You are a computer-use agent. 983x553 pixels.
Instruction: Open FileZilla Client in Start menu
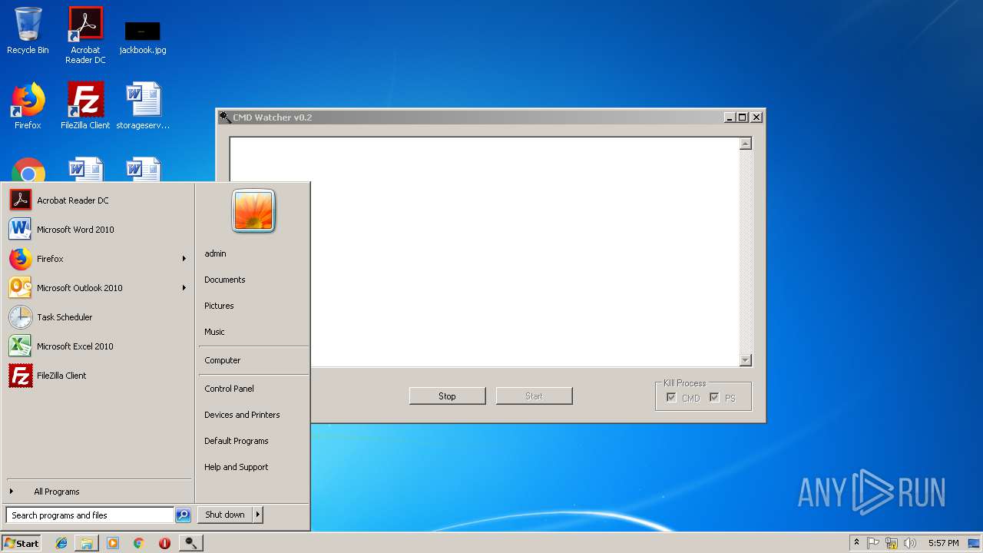pos(98,376)
